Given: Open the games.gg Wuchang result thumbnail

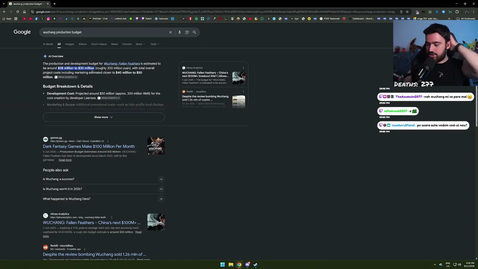Looking at the screenshot, I should point(156,146).
